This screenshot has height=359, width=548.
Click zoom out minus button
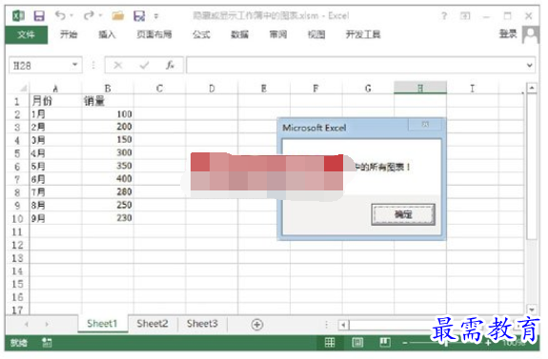point(405,343)
